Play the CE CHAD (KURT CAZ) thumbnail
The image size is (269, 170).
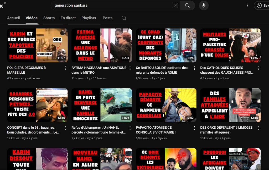166,45
